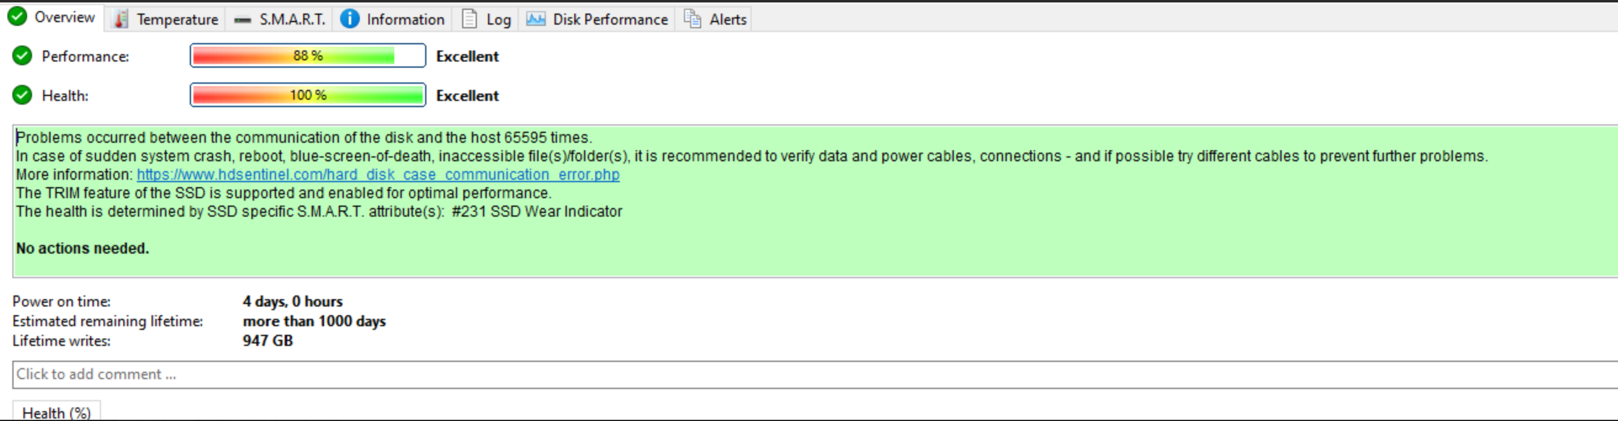Select the Alerts tab
The height and width of the screenshot is (421, 1618).
coord(714,20)
